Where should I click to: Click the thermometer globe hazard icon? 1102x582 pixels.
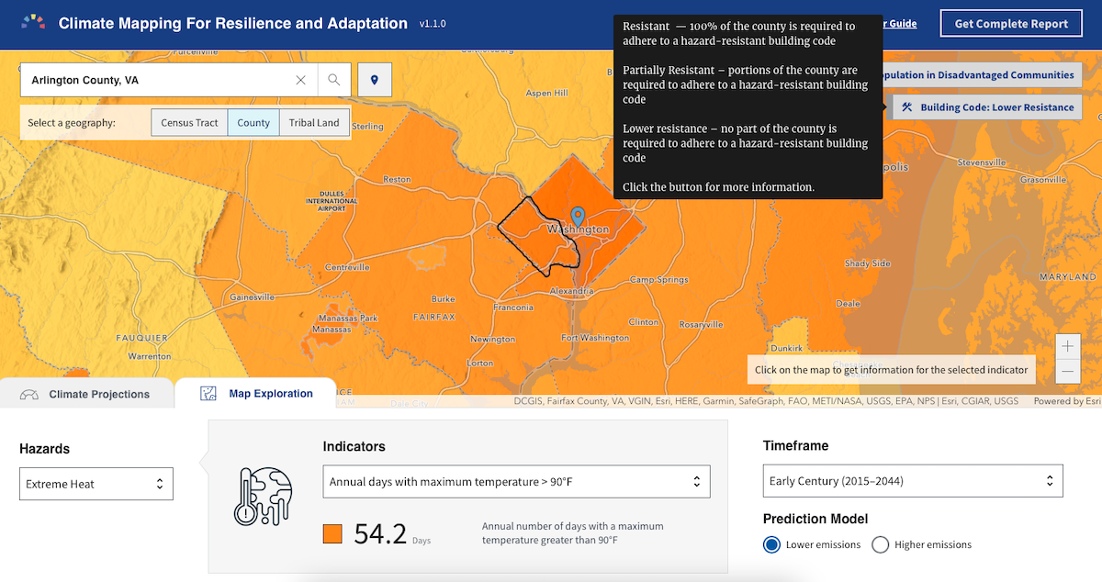point(263,497)
